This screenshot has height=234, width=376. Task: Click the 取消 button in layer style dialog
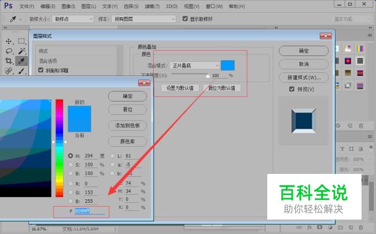click(304, 64)
